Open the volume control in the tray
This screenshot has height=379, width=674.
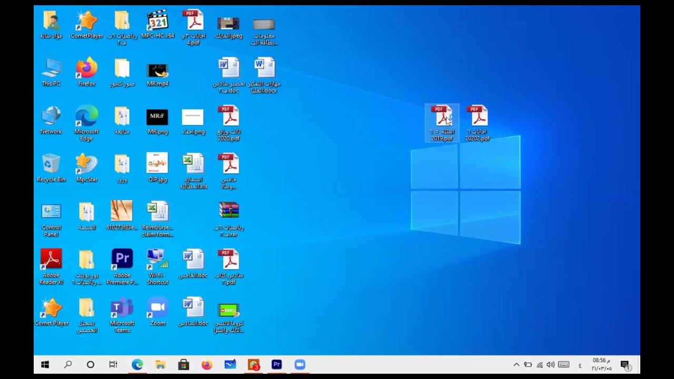coord(551,365)
